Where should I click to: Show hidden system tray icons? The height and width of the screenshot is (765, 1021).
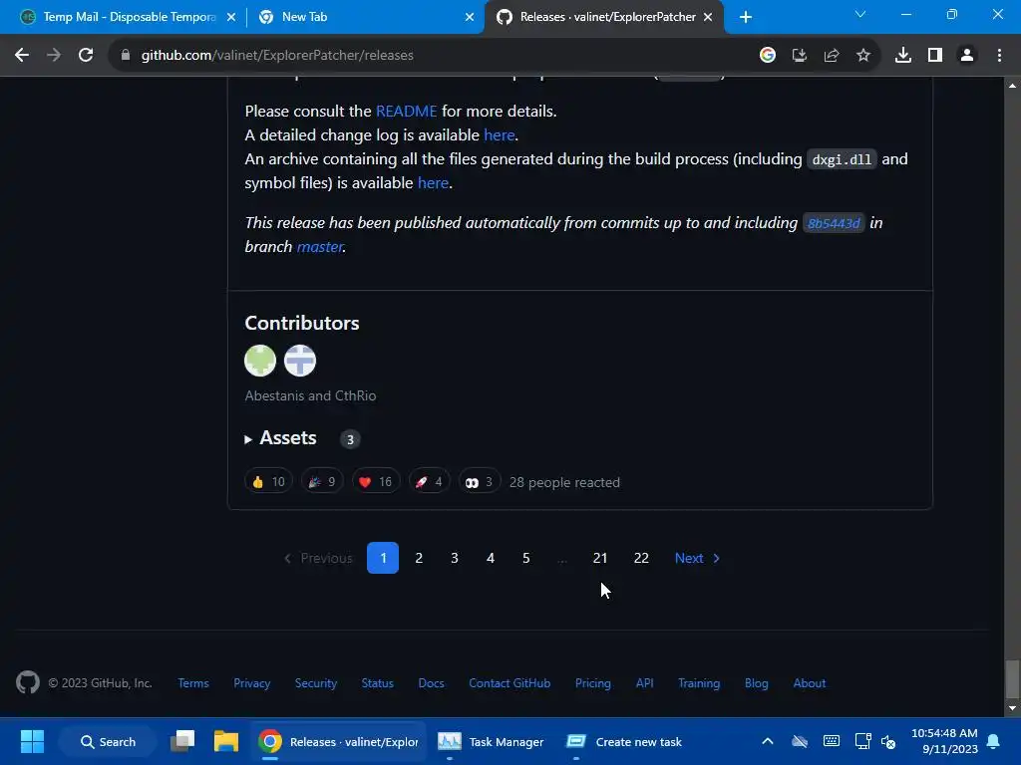(x=768, y=741)
